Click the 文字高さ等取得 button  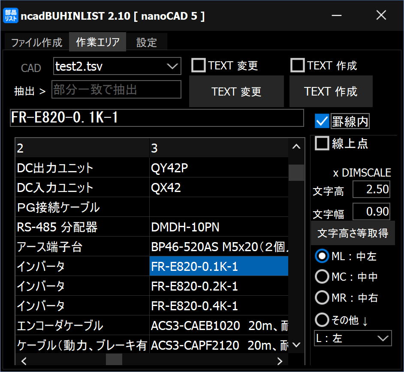[353, 233]
